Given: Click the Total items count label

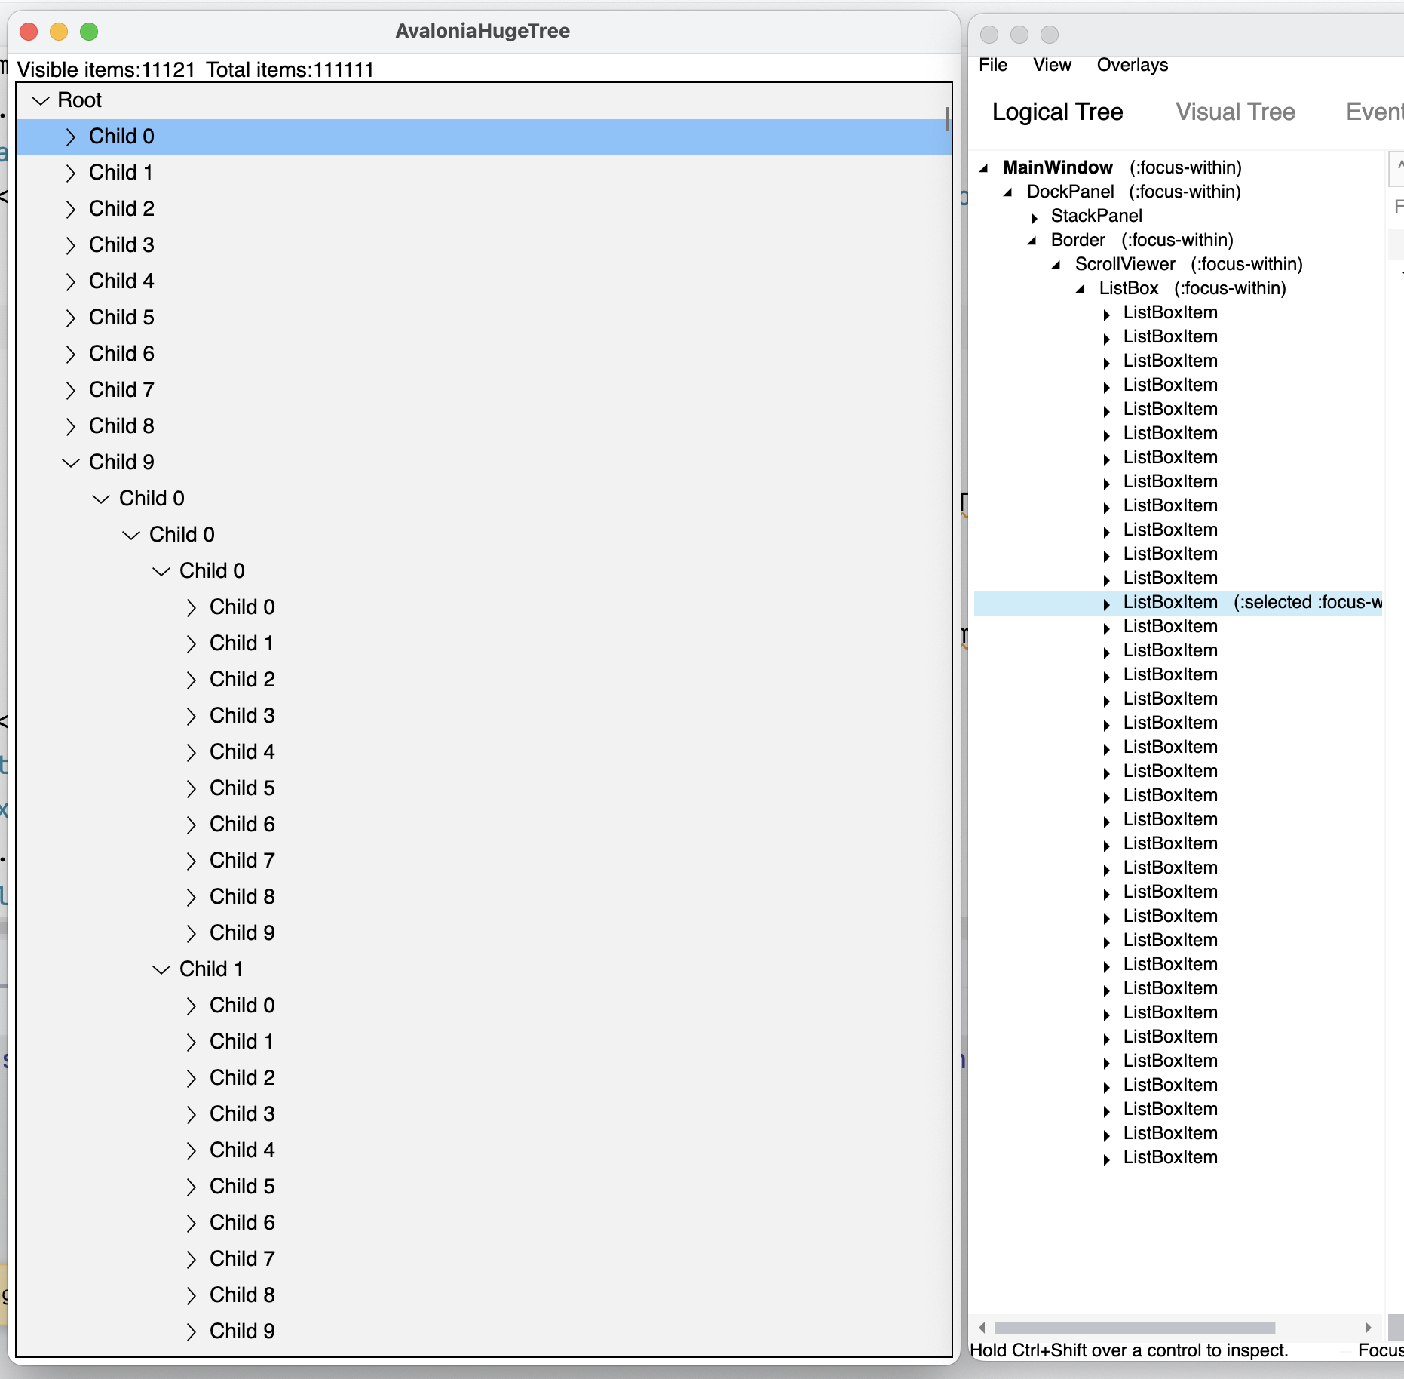Looking at the screenshot, I should pyautogui.click(x=290, y=70).
